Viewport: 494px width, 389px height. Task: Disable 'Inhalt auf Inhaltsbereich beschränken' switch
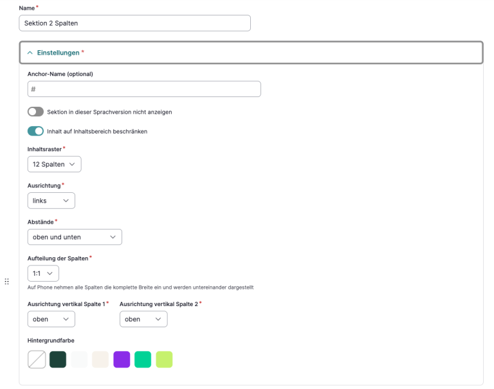[x=35, y=131]
